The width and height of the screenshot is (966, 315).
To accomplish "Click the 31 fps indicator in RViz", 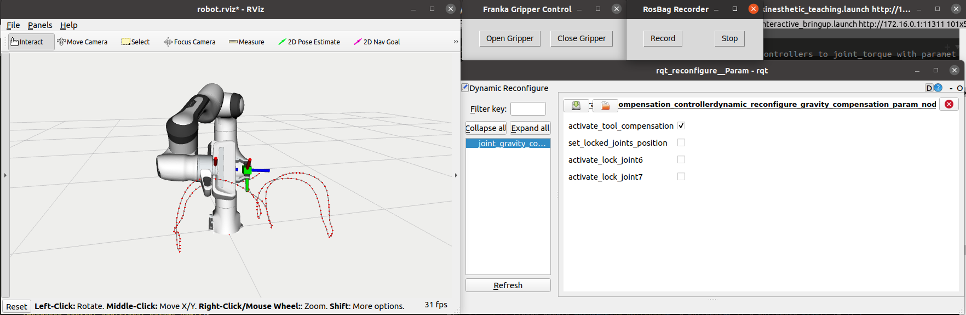I will [436, 305].
